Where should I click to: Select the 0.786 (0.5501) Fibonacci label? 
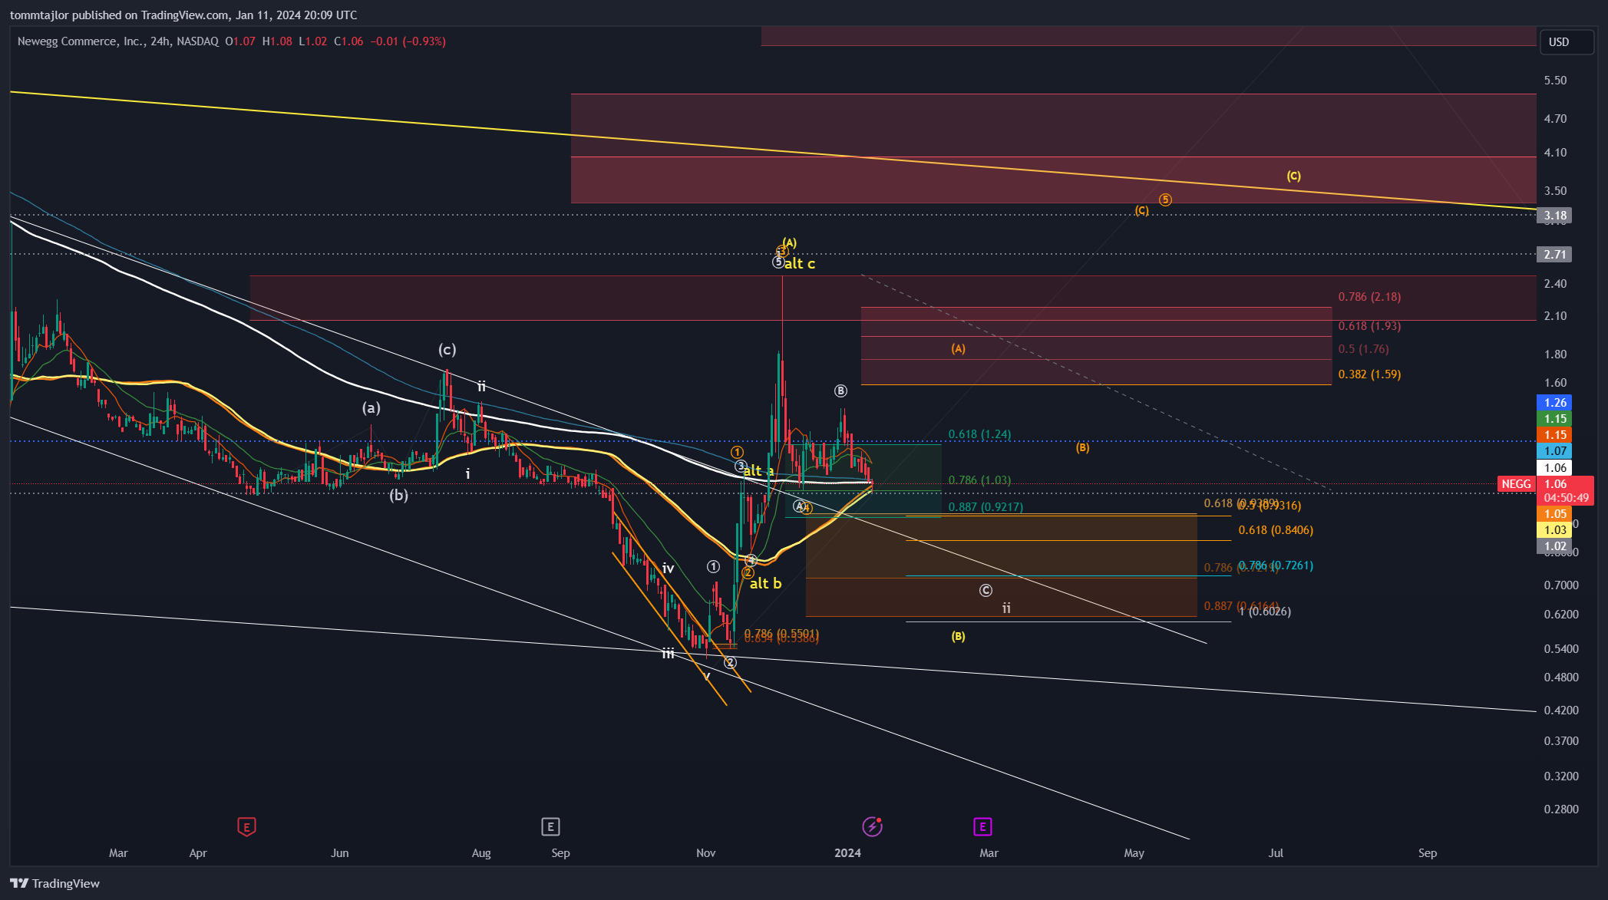[x=781, y=634]
